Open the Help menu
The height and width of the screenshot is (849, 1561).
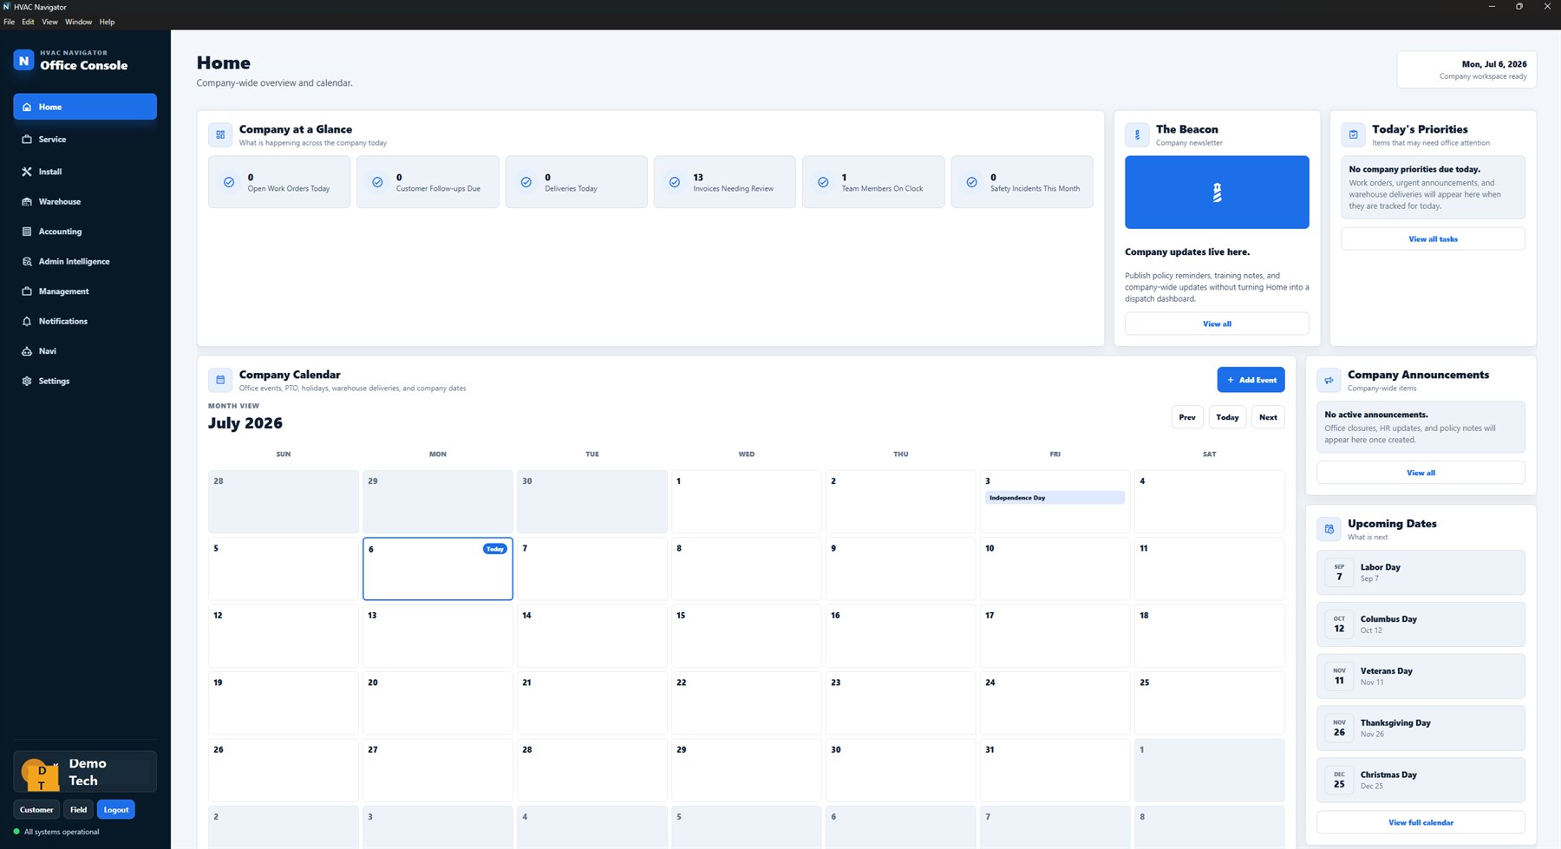107,22
